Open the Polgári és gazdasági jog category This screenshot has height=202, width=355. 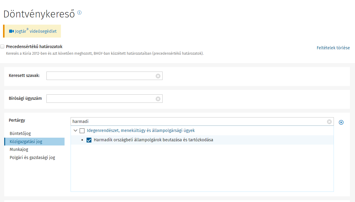tap(32, 158)
